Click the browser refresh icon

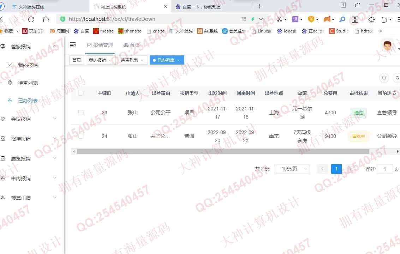pos(31,19)
